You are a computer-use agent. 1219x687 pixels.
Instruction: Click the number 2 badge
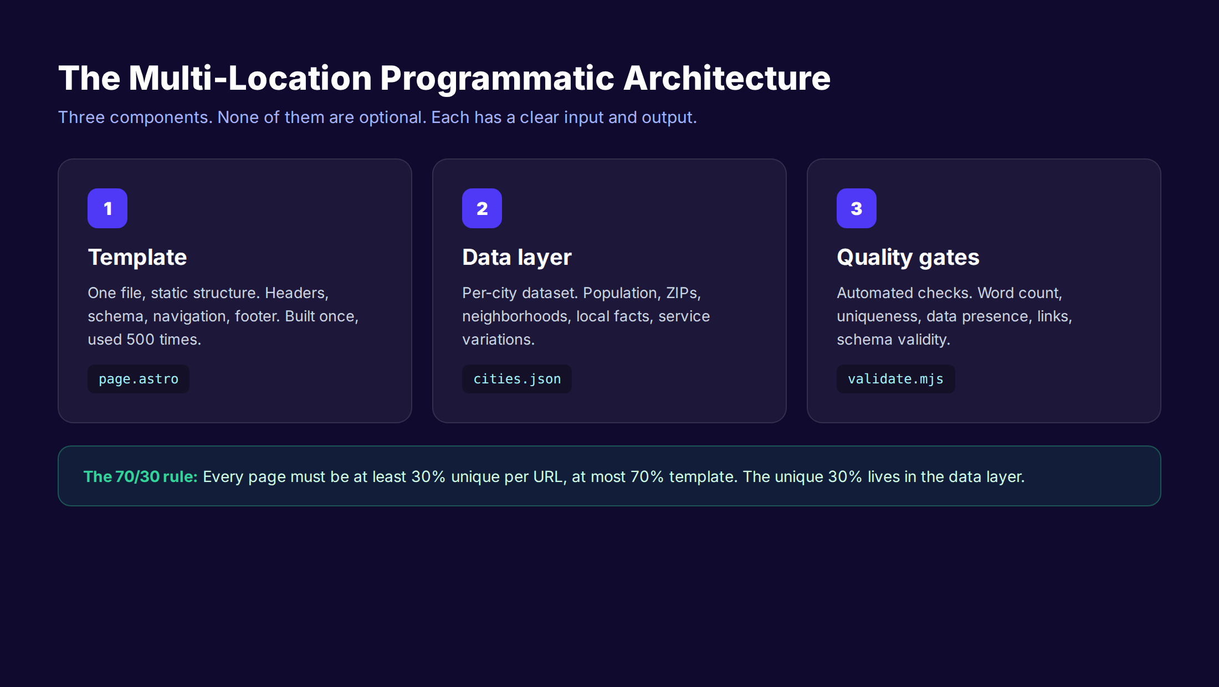(x=482, y=208)
